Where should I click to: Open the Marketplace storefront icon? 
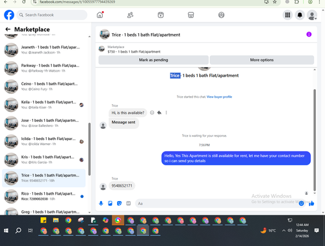[x=191, y=15]
